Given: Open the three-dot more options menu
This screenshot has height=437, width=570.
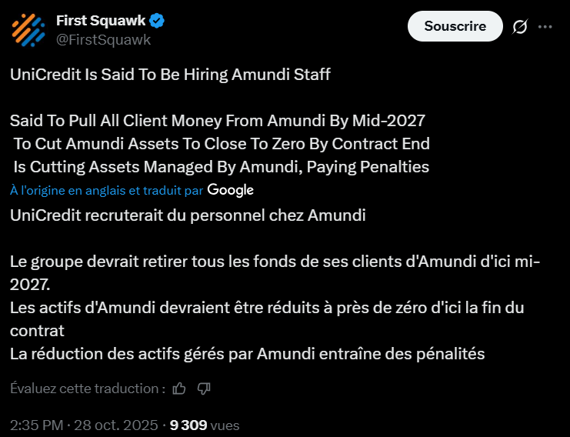Looking at the screenshot, I should click(545, 27).
